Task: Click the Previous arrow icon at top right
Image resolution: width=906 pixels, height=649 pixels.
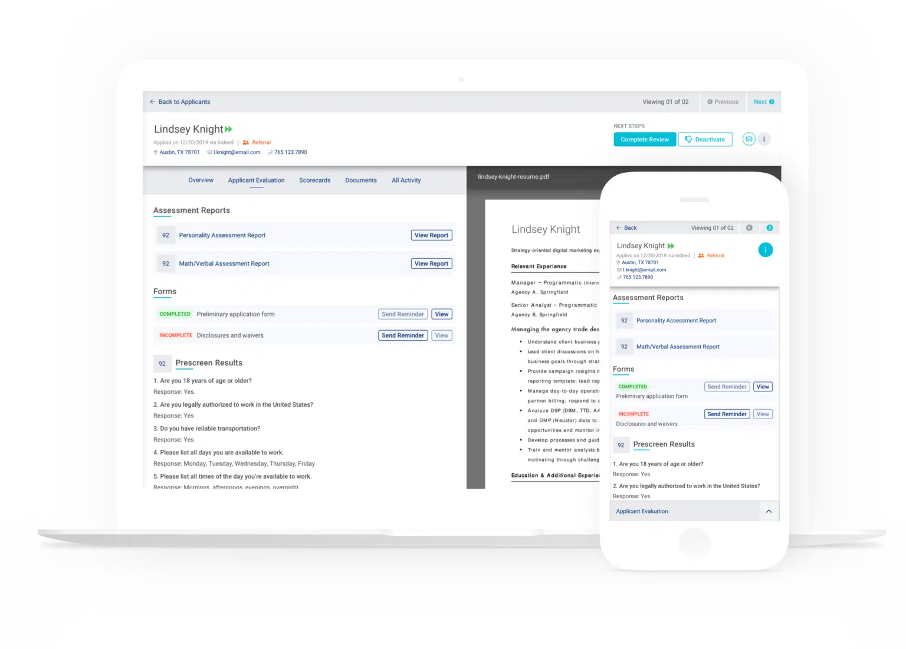Action: tap(710, 101)
